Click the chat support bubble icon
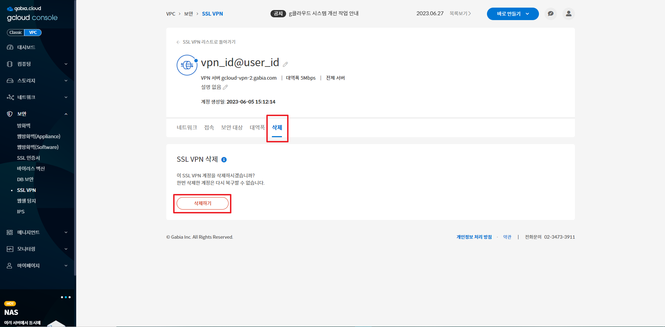The width and height of the screenshot is (665, 327). [x=550, y=14]
